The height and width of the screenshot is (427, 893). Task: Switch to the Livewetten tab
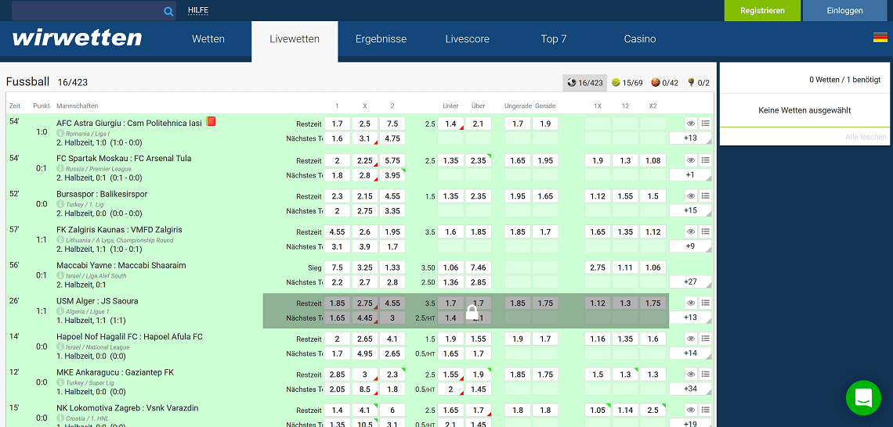295,39
